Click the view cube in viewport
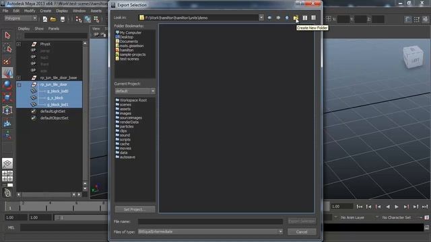Screen dimensions: 431x242 point(413,56)
